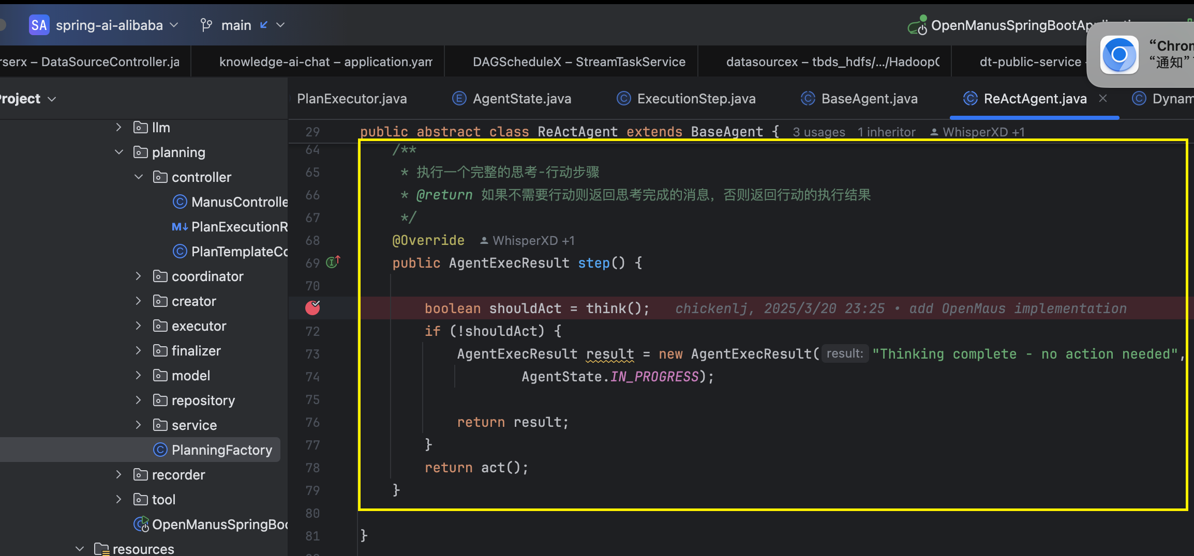Click the BaseAgent.java class icon
This screenshot has height=556, width=1194.
808,98
